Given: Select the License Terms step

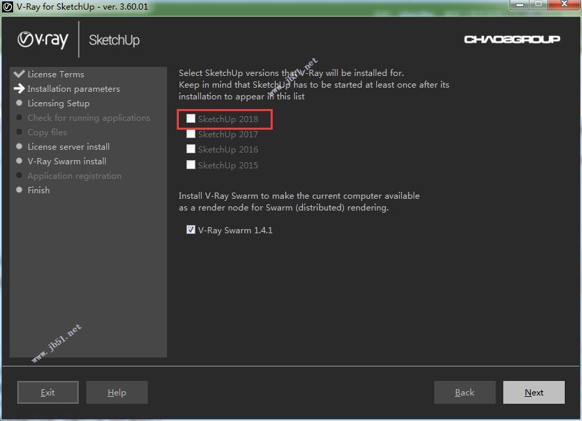Looking at the screenshot, I should [56, 74].
